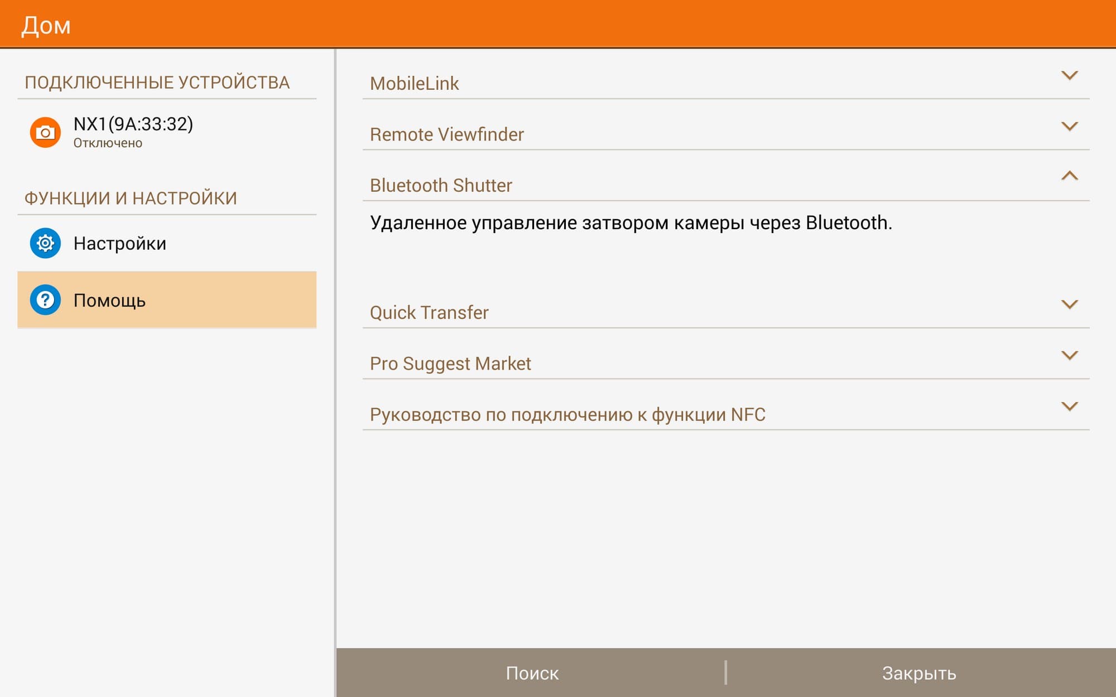Expand the NFC connection guide chevron
Screen dimensions: 1116x697
pos(1069,406)
